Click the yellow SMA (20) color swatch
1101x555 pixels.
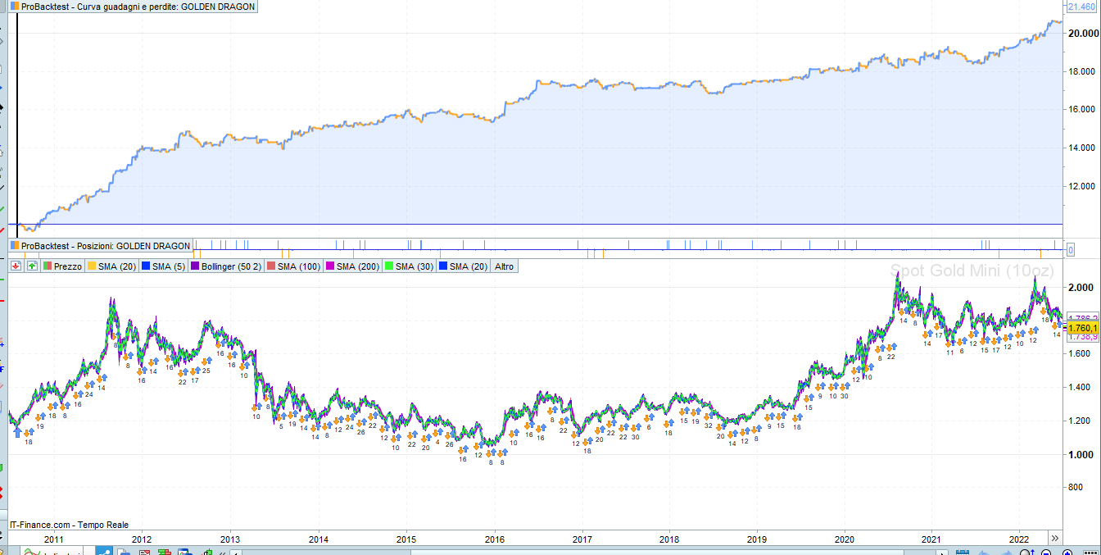92,266
